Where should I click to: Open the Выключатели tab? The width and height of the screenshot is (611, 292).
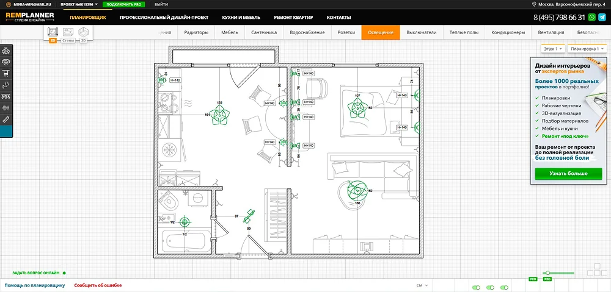(422, 32)
